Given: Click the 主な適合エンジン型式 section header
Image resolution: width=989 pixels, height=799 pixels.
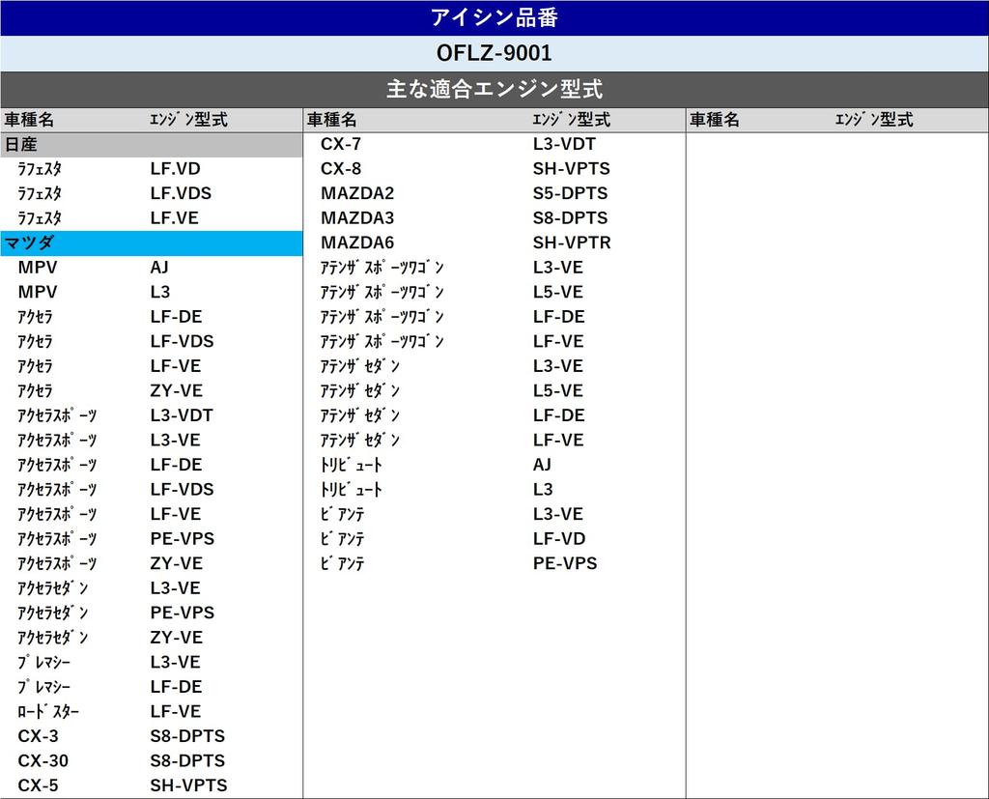Looking at the screenshot, I should pos(494,89).
